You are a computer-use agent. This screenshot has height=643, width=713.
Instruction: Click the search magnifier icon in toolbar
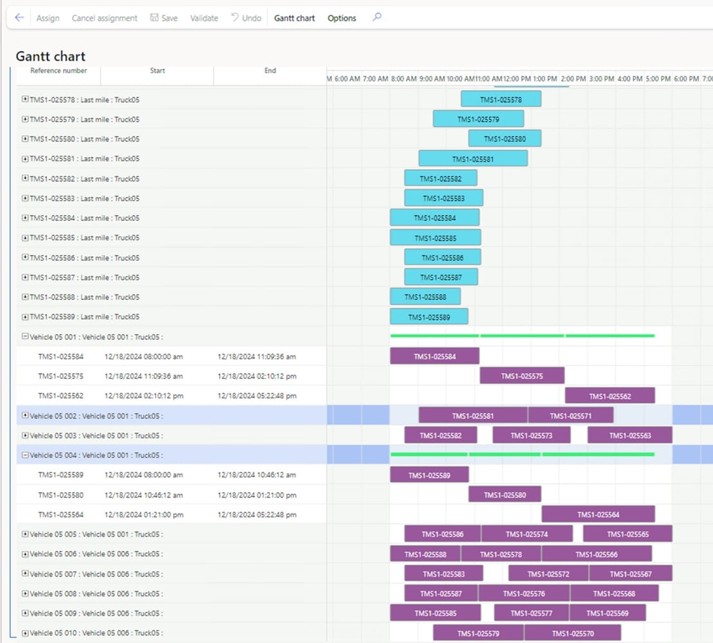377,17
